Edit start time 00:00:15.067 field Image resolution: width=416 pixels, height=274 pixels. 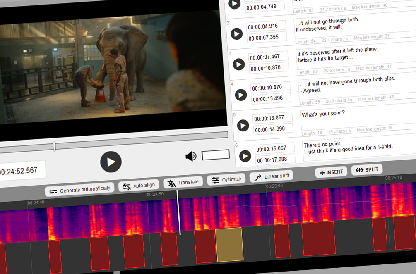coord(274,148)
